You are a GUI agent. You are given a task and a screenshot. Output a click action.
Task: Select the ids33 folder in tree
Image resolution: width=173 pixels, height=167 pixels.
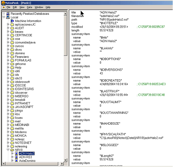pyautogui.click(x=19, y=78)
